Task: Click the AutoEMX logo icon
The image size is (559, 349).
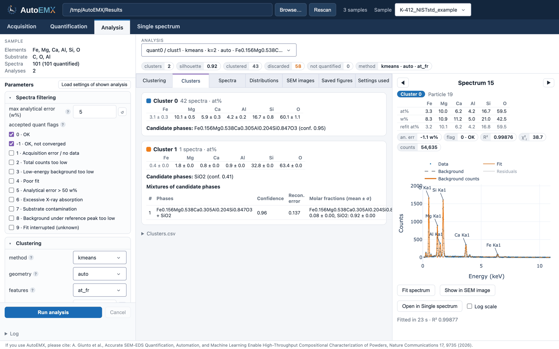Action: [x=12, y=10]
